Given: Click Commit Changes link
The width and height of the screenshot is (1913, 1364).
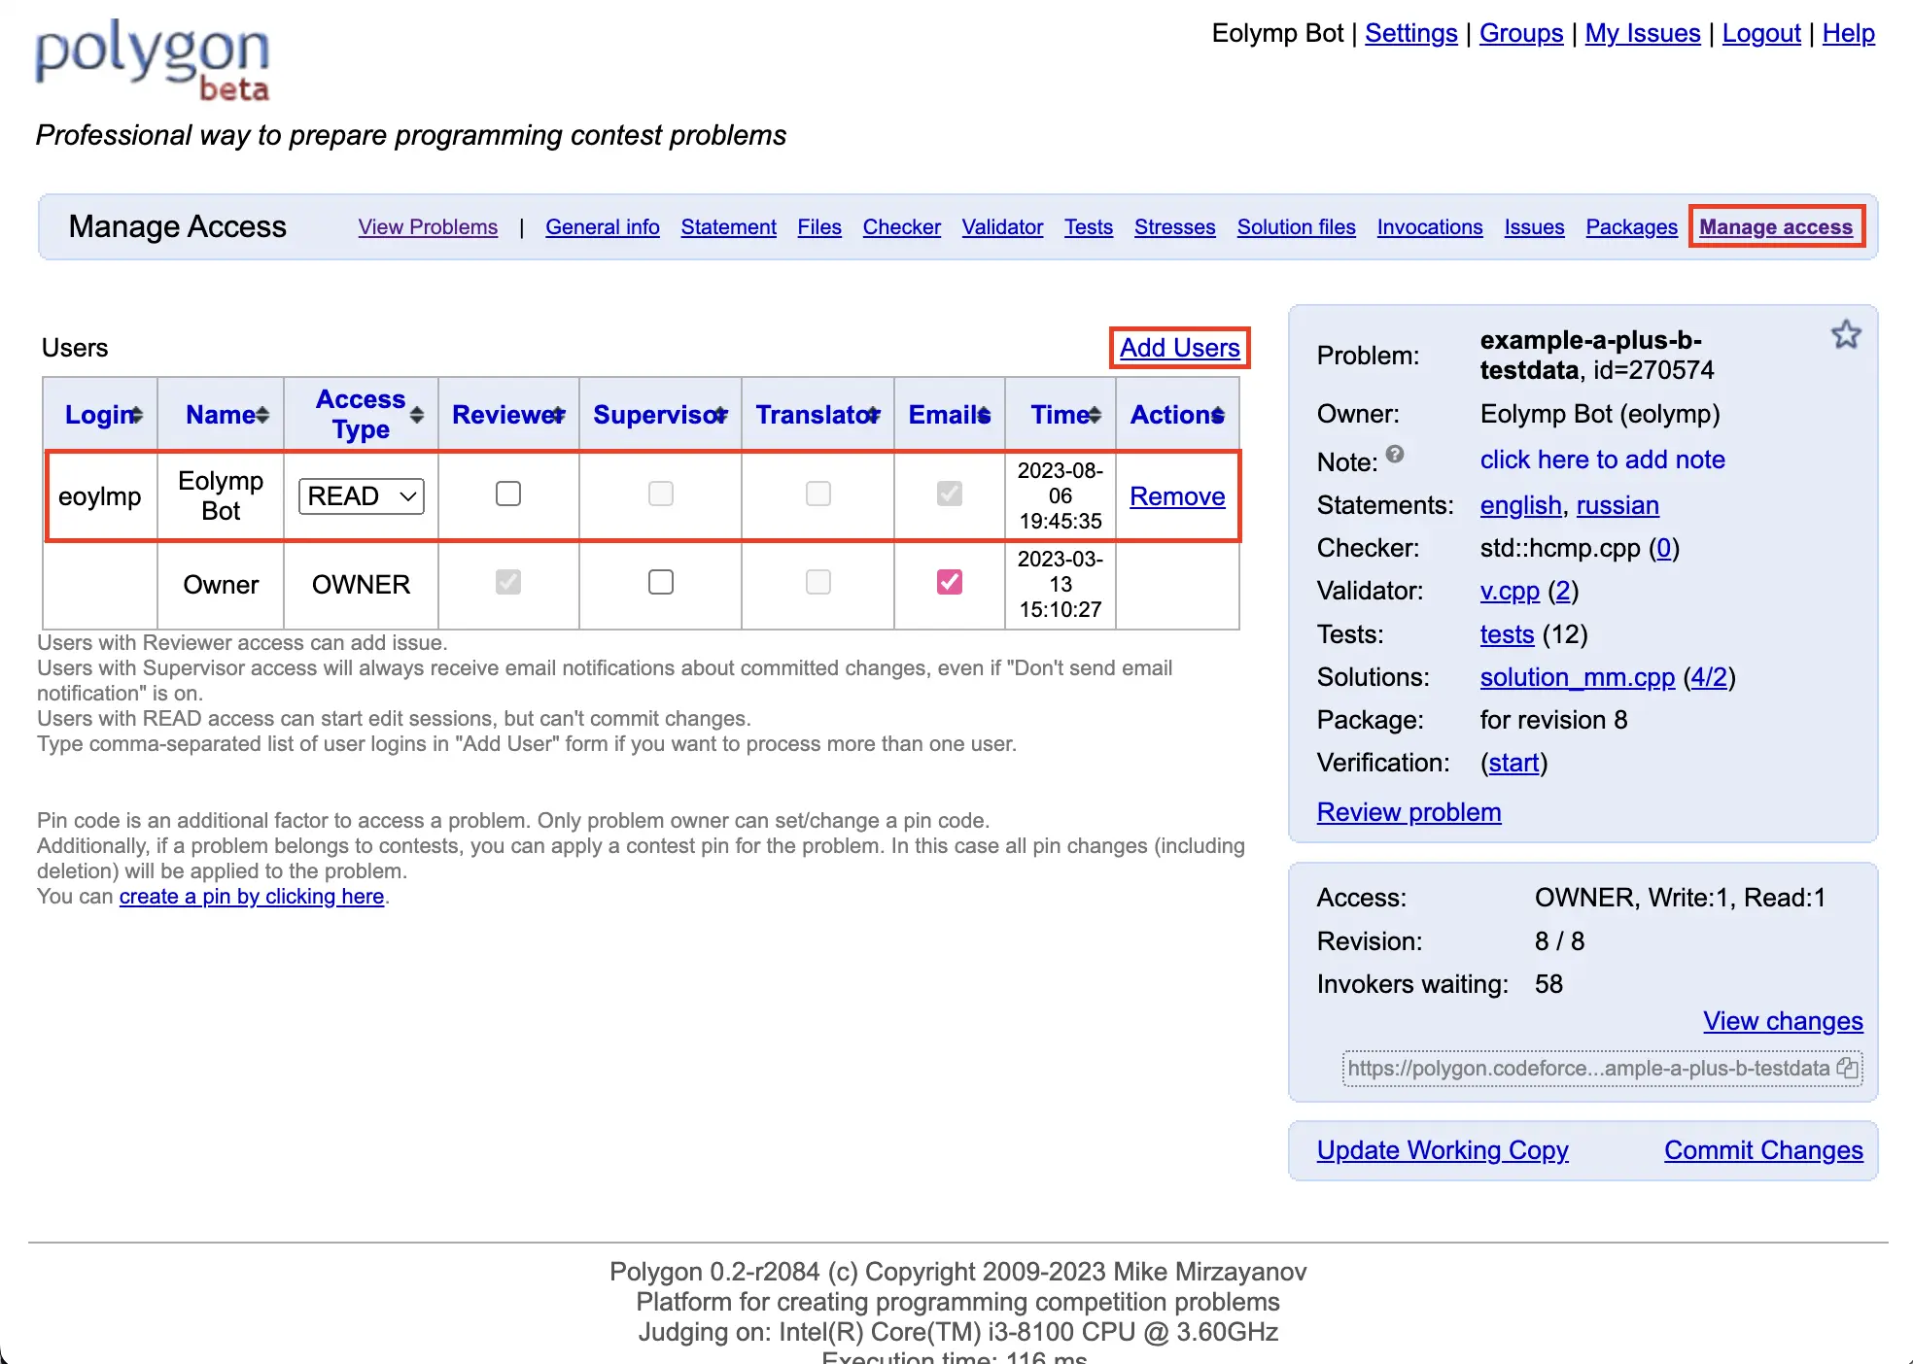Looking at the screenshot, I should coord(1762,1150).
